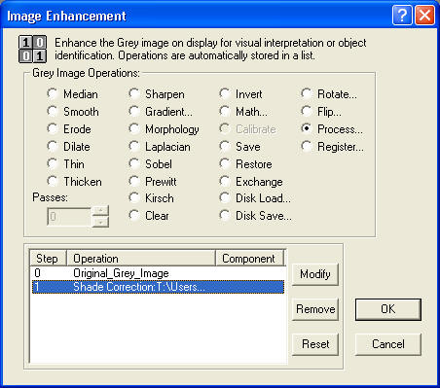
Task: Select the Shade Correction step row
Action: 158,287
